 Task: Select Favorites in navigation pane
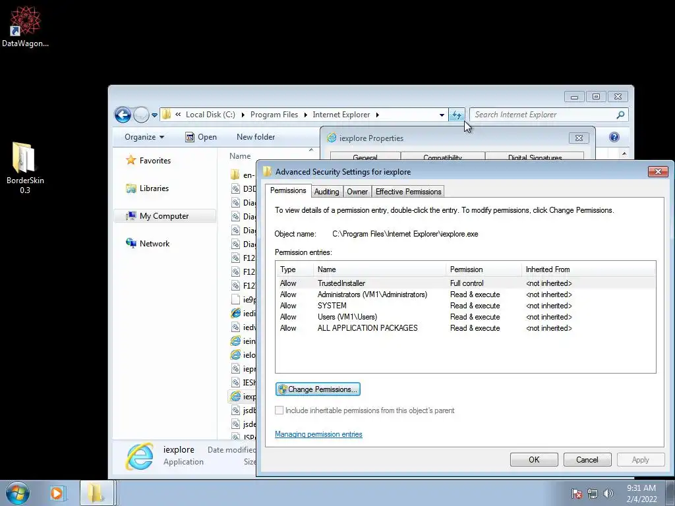[x=148, y=161]
